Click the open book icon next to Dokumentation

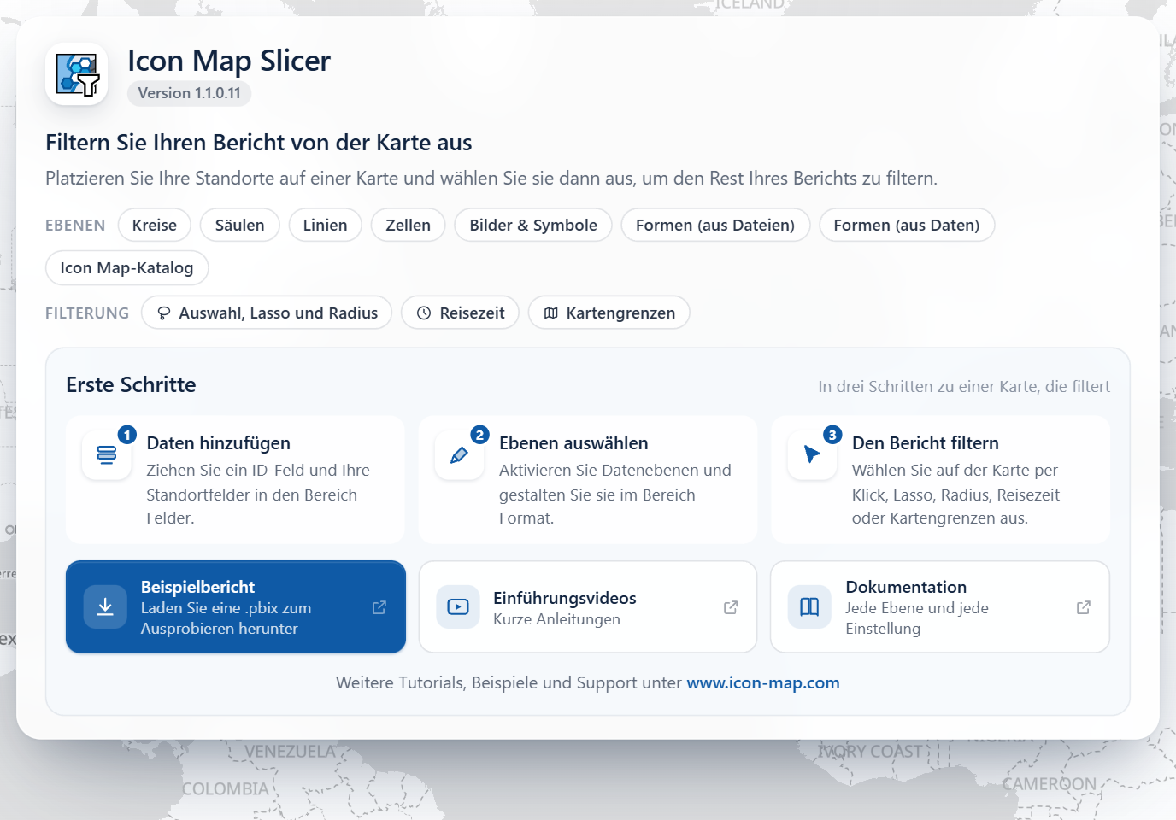tap(809, 606)
